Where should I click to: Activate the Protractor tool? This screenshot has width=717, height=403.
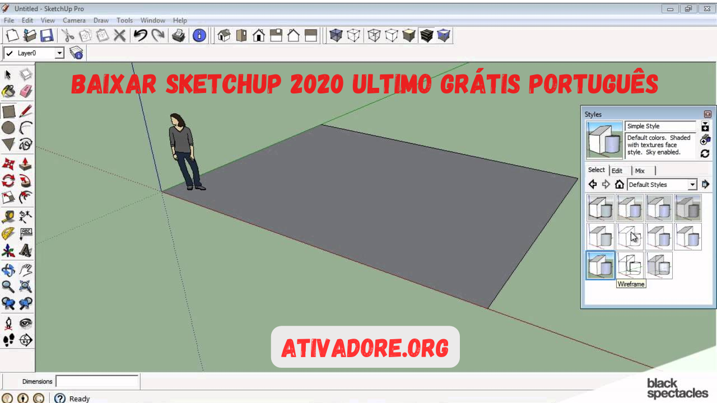8,233
